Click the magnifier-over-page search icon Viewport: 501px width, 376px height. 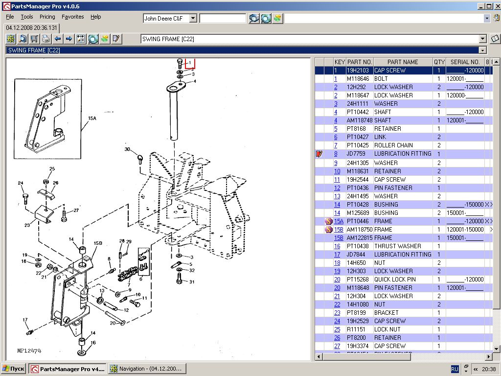[23, 39]
